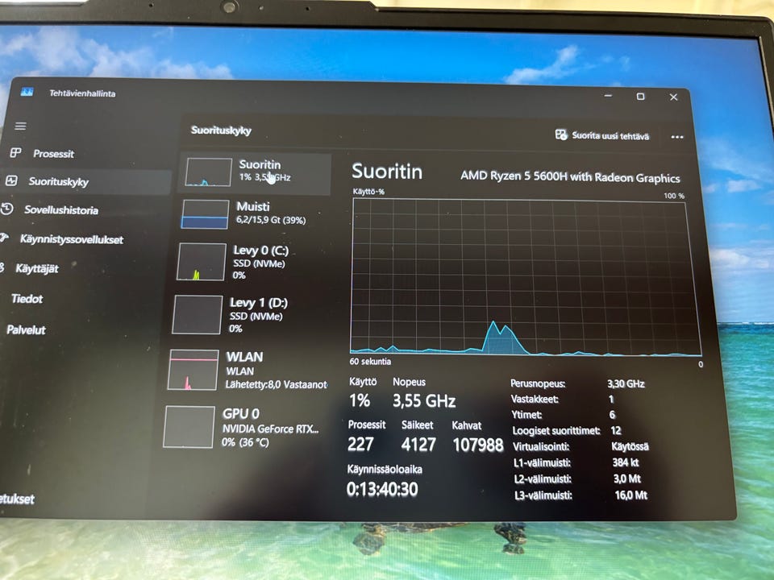Image resolution: width=774 pixels, height=580 pixels.
Task: Select Levy 1 (D:) item
Action: (x=247, y=315)
